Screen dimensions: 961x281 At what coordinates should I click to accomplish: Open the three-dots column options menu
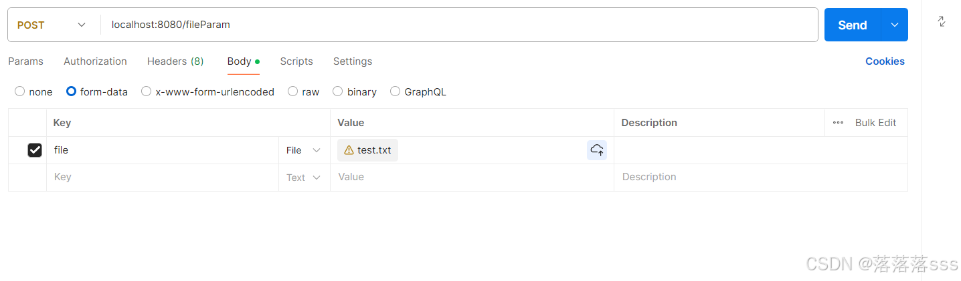coord(838,123)
